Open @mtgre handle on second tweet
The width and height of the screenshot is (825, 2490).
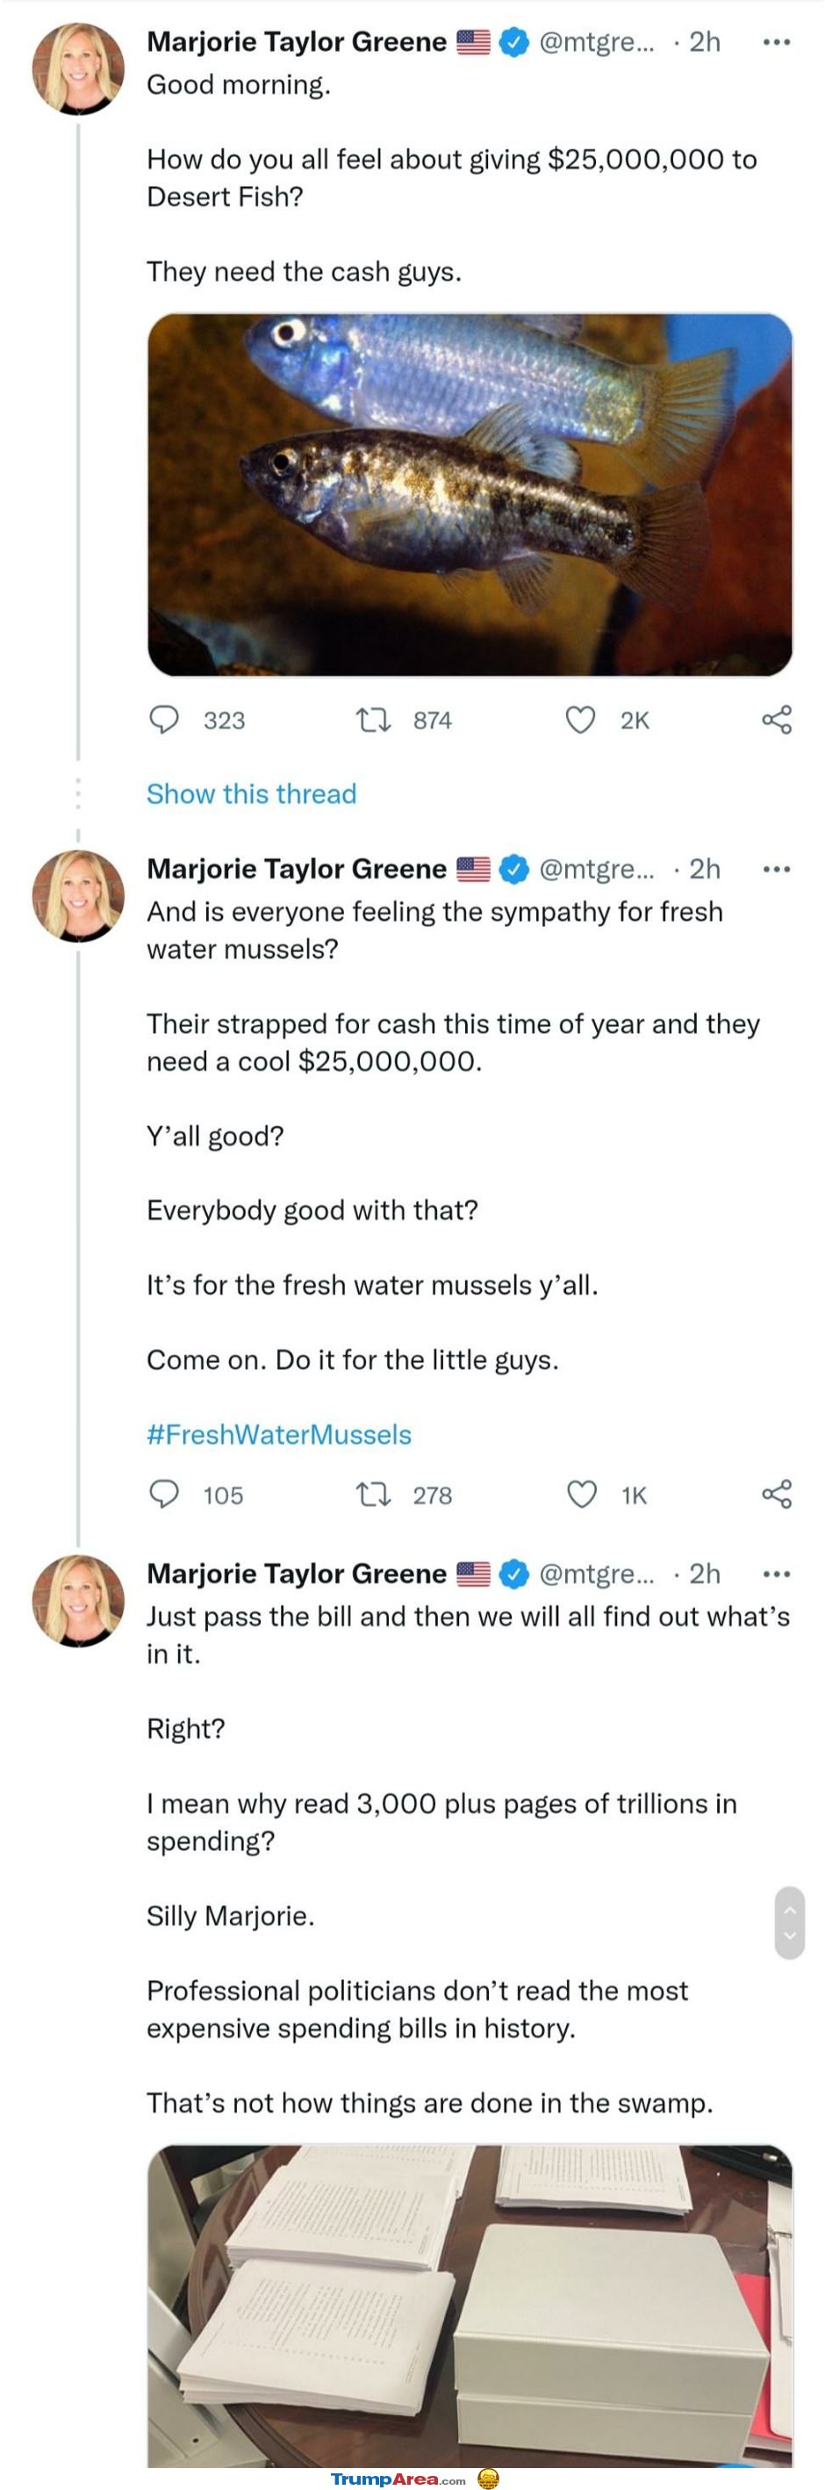click(x=596, y=869)
